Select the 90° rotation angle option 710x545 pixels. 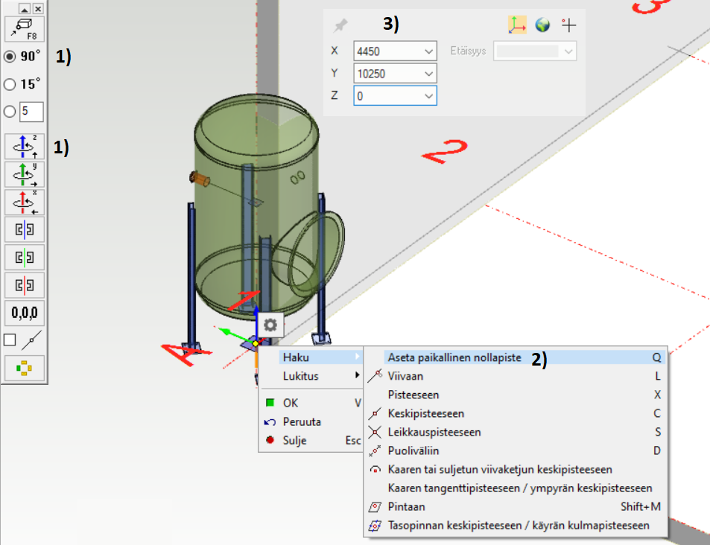pos(10,57)
